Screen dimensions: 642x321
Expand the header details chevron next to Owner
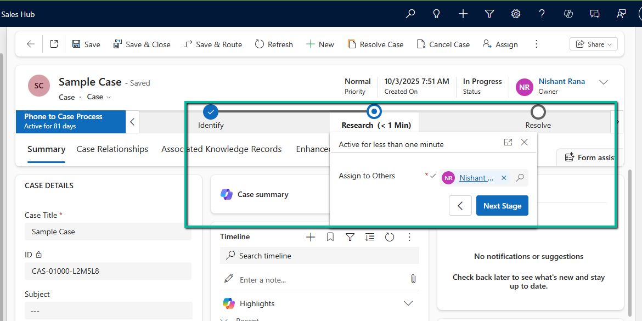pyautogui.click(x=604, y=82)
